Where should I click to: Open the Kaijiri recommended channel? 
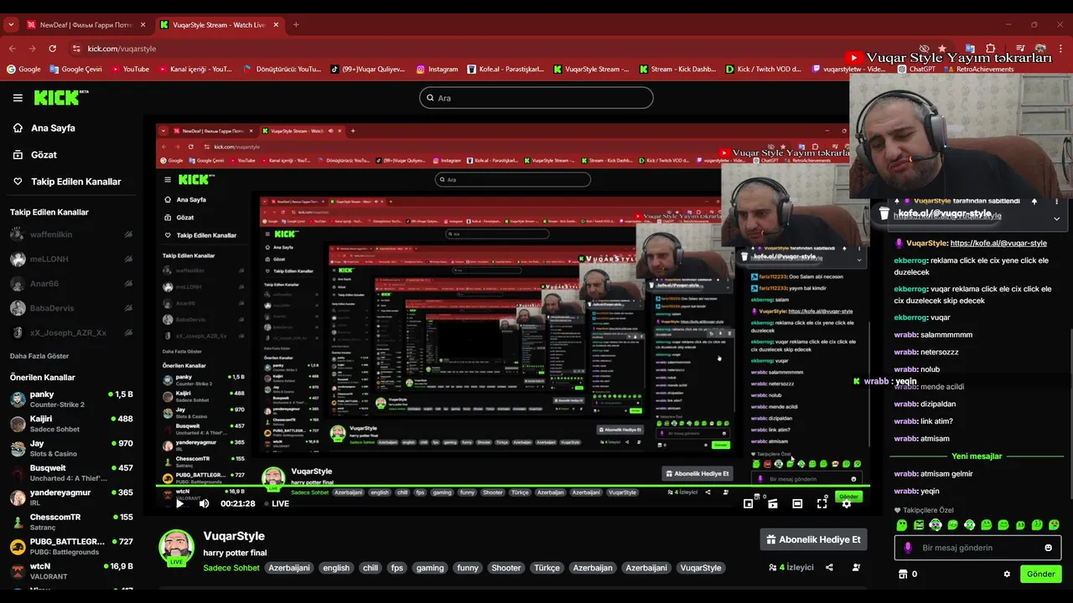click(71, 424)
